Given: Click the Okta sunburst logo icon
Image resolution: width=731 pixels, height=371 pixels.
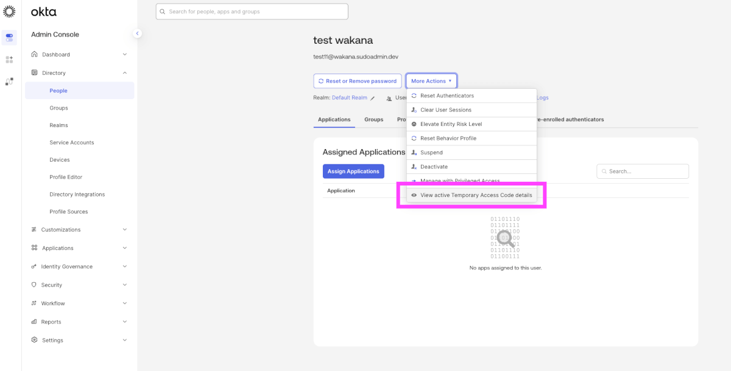Looking at the screenshot, I should click(9, 12).
